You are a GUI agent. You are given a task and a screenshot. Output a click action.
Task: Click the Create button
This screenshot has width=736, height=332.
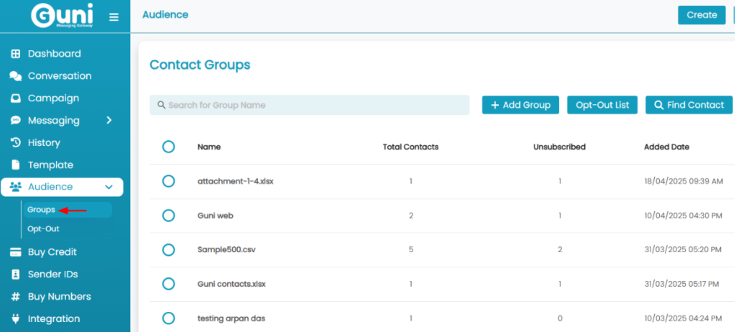point(701,15)
